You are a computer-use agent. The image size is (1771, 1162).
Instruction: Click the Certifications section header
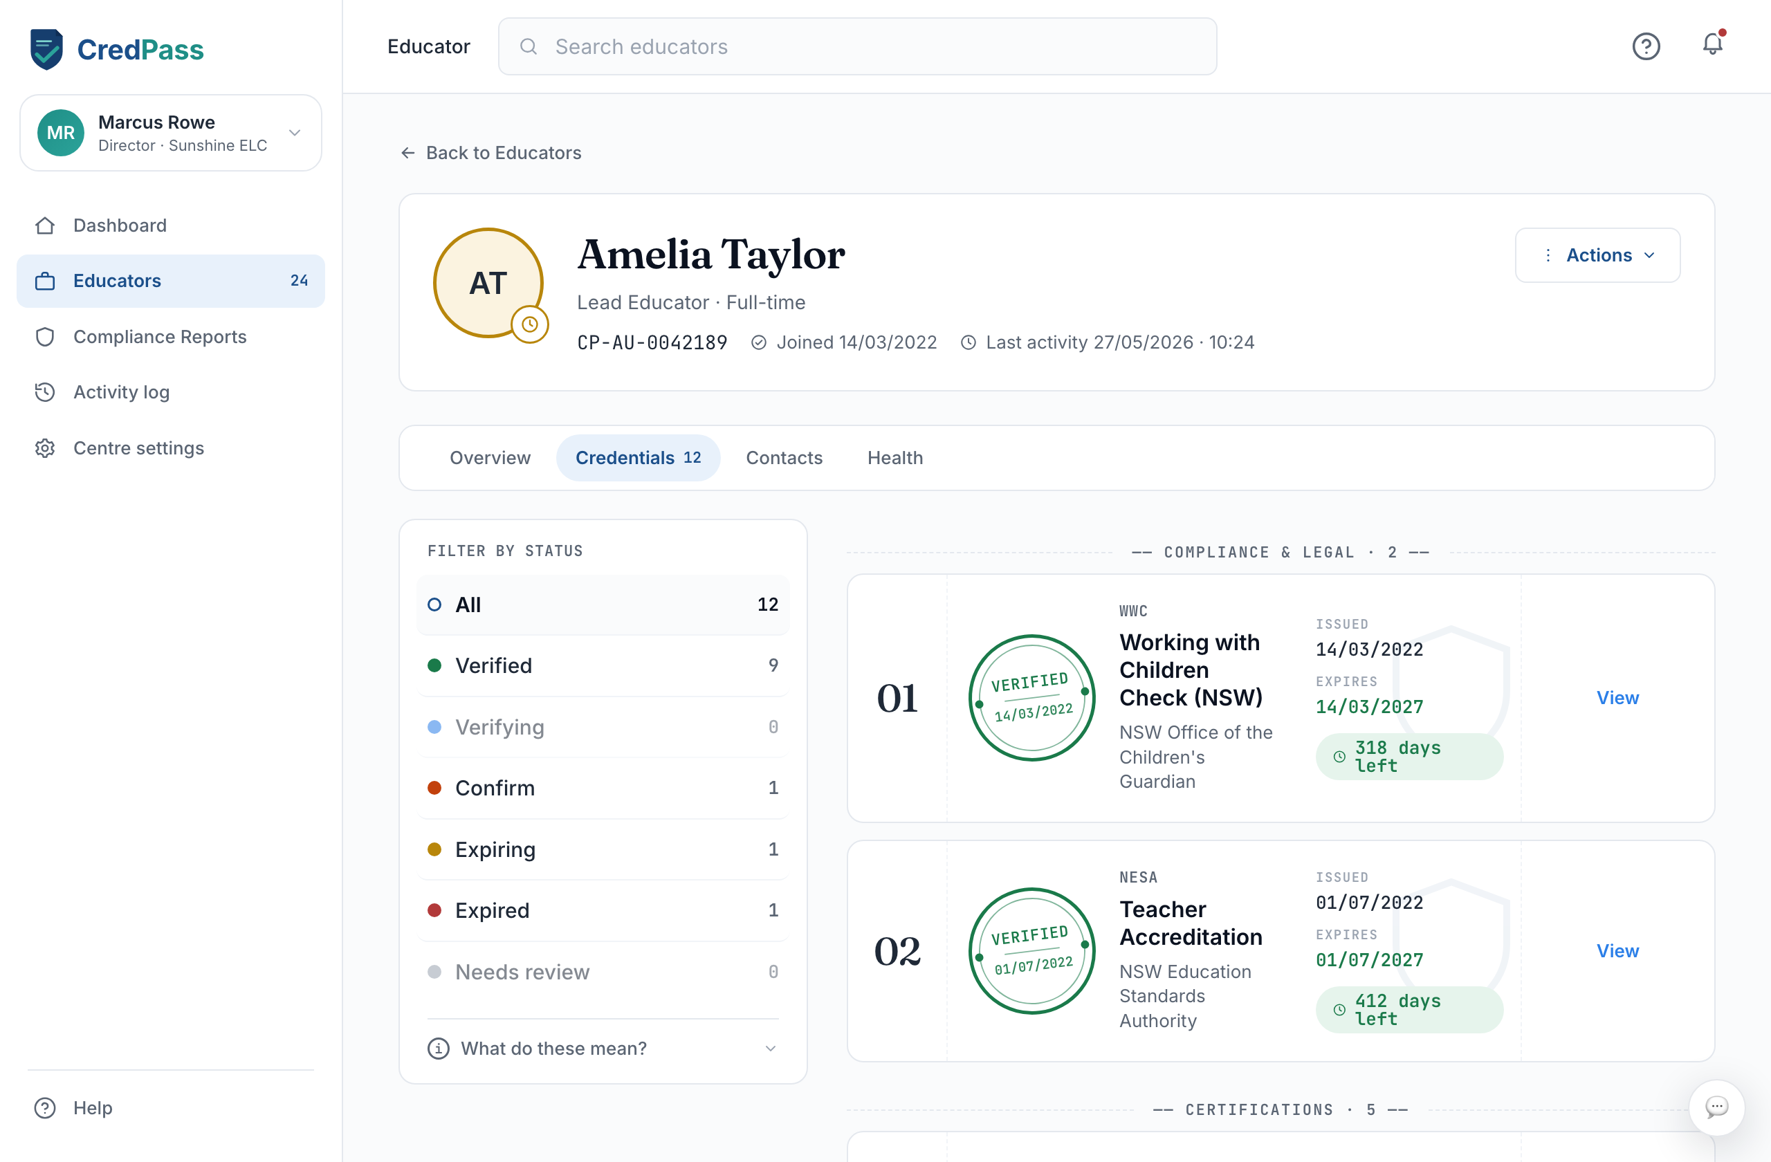tap(1280, 1109)
